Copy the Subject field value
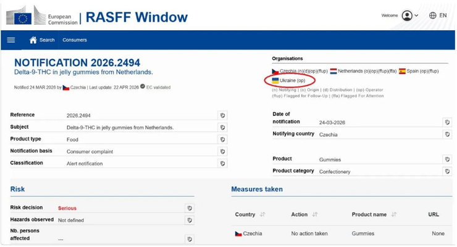 pyautogui.click(x=222, y=128)
